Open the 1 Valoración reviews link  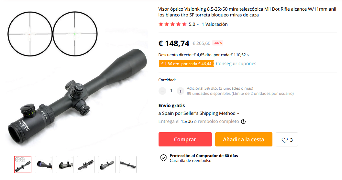215,24
